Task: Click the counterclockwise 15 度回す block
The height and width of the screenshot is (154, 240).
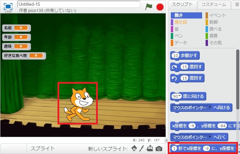Action: (187, 78)
